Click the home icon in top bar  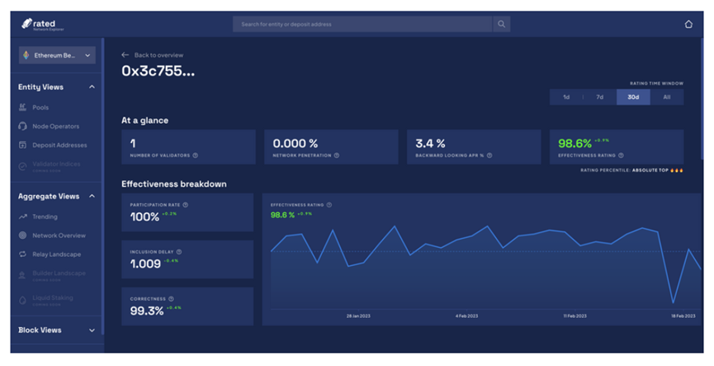[x=688, y=24]
